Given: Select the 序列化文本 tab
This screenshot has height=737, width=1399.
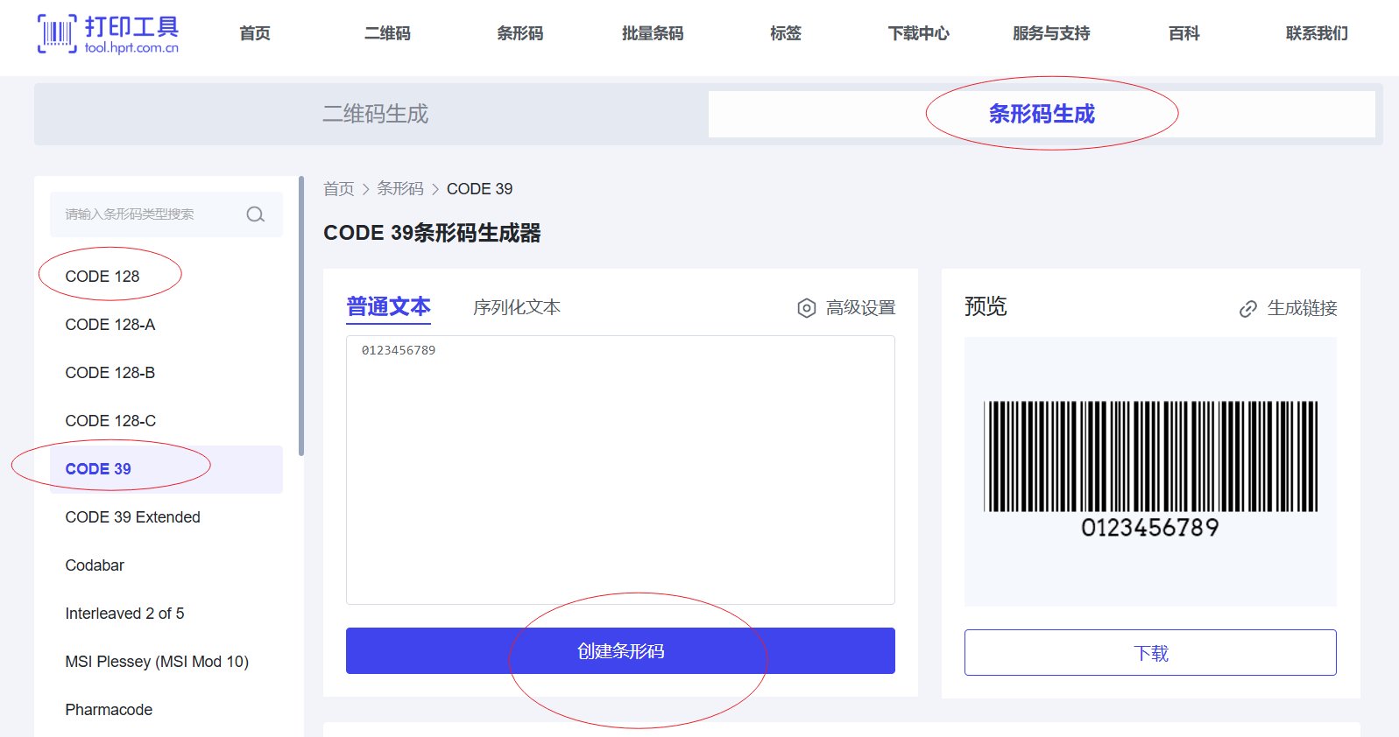Looking at the screenshot, I should point(517,307).
